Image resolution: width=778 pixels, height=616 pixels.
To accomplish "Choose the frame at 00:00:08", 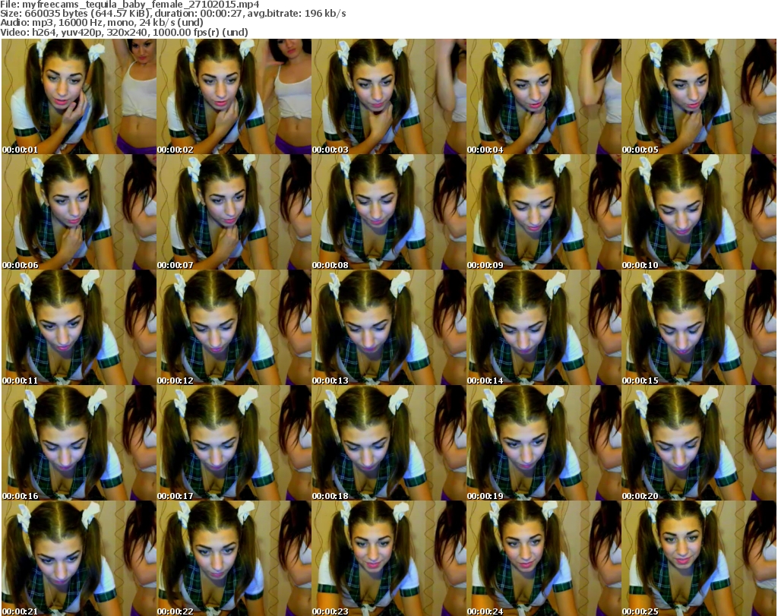I will pos(388,212).
